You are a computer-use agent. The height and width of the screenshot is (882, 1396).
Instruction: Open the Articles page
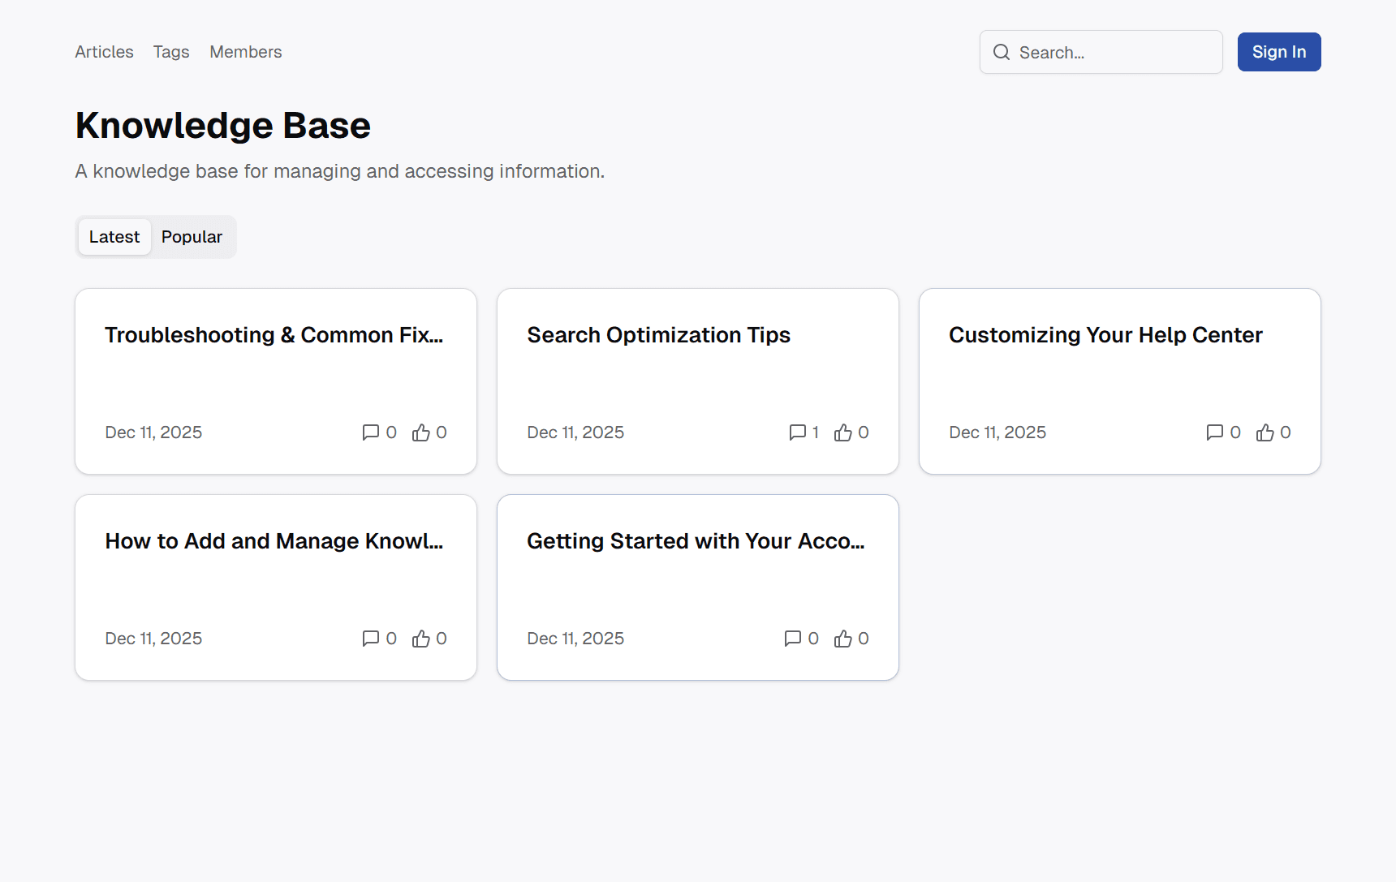pos(104,51)
